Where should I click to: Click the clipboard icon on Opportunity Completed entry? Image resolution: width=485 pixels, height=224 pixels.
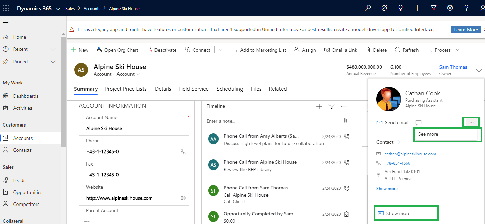click(346, 214)
